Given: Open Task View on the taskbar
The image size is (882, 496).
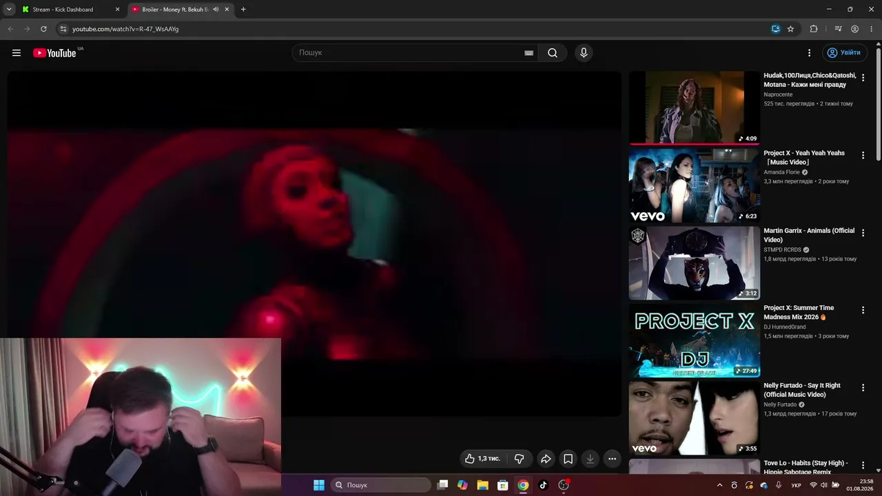Looking at the screenshot, I should [x=443, y=485].
